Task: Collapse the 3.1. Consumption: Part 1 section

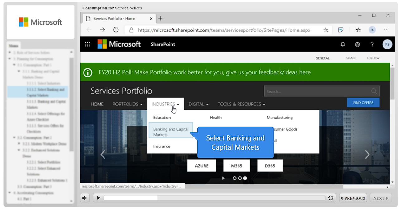Action: click(x=14, y=65)
